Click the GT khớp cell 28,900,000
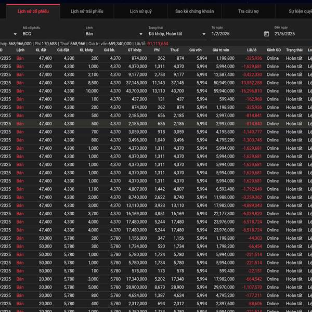312x312 pixels. pyautogui.click(x=136, y=287)
